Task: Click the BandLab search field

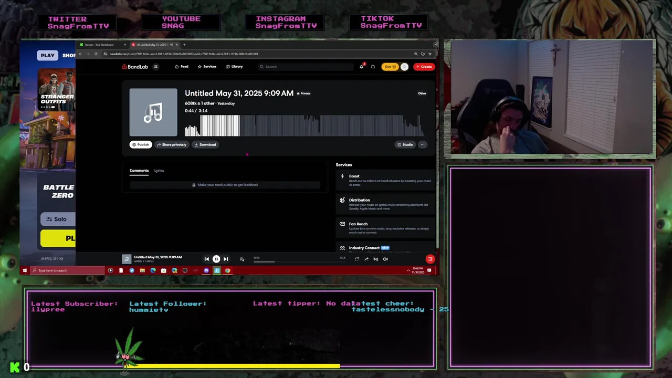Action: (x=306, y=67)
